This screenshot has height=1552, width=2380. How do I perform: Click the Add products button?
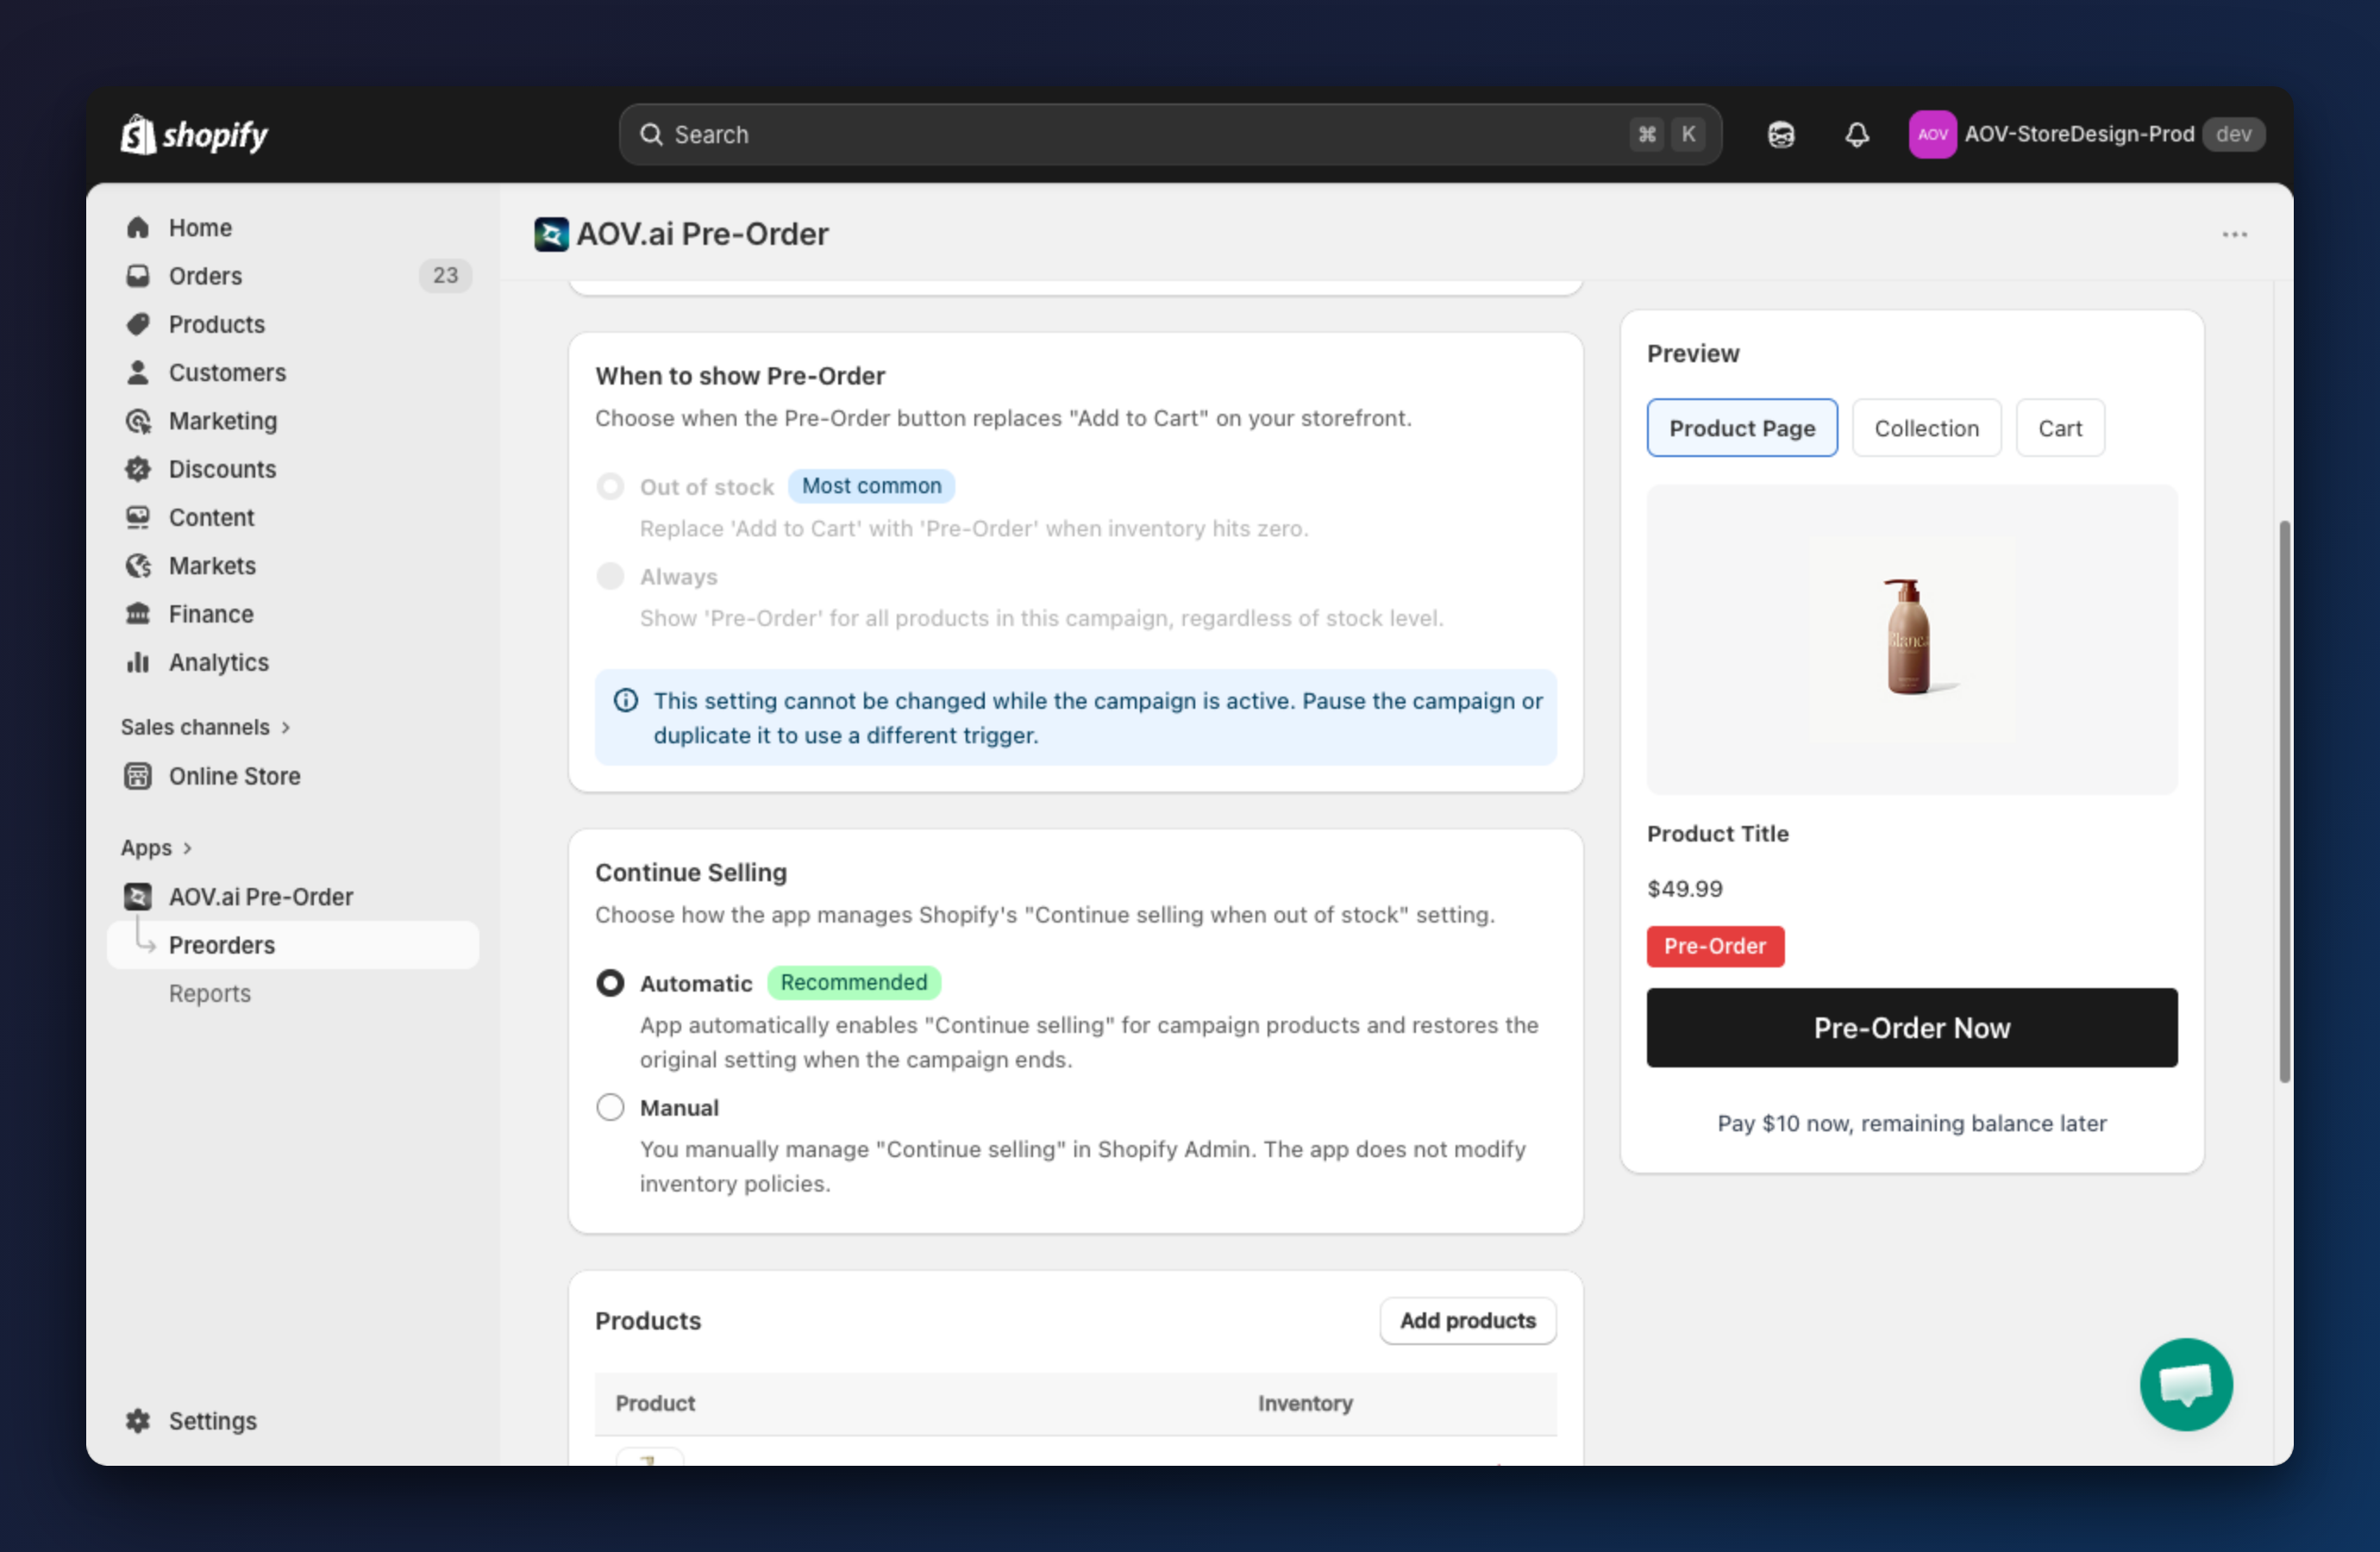click(x=1467, y=1320)
